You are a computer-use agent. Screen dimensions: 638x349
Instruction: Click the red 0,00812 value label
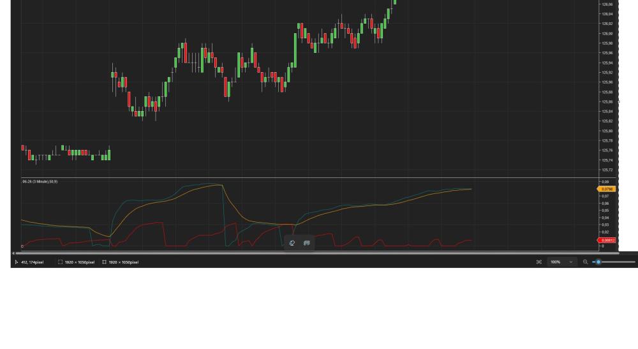point(606,241)
